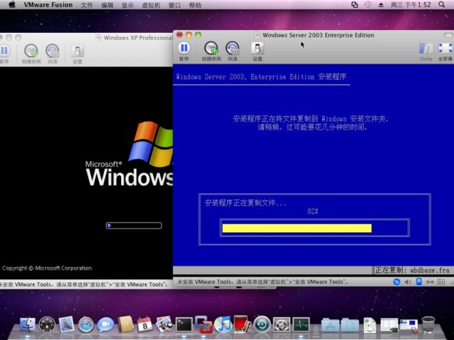
Task: Click the Windows XP Professional window title
Action: pos(138,38)
